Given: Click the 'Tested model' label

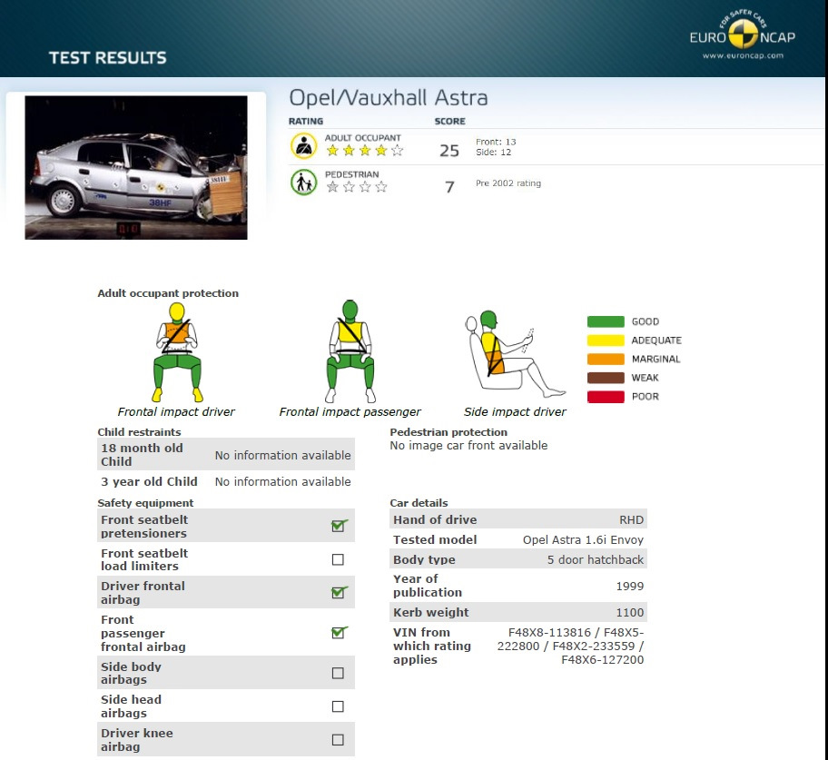Looking at the screenshot, I should 435,539.
